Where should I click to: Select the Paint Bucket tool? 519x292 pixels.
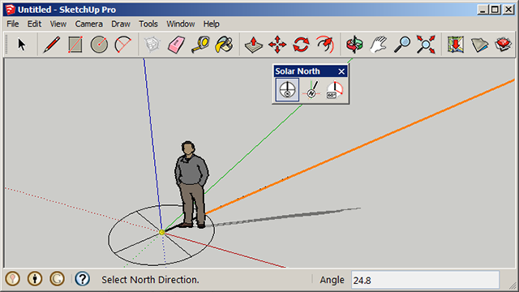(224, 45)
